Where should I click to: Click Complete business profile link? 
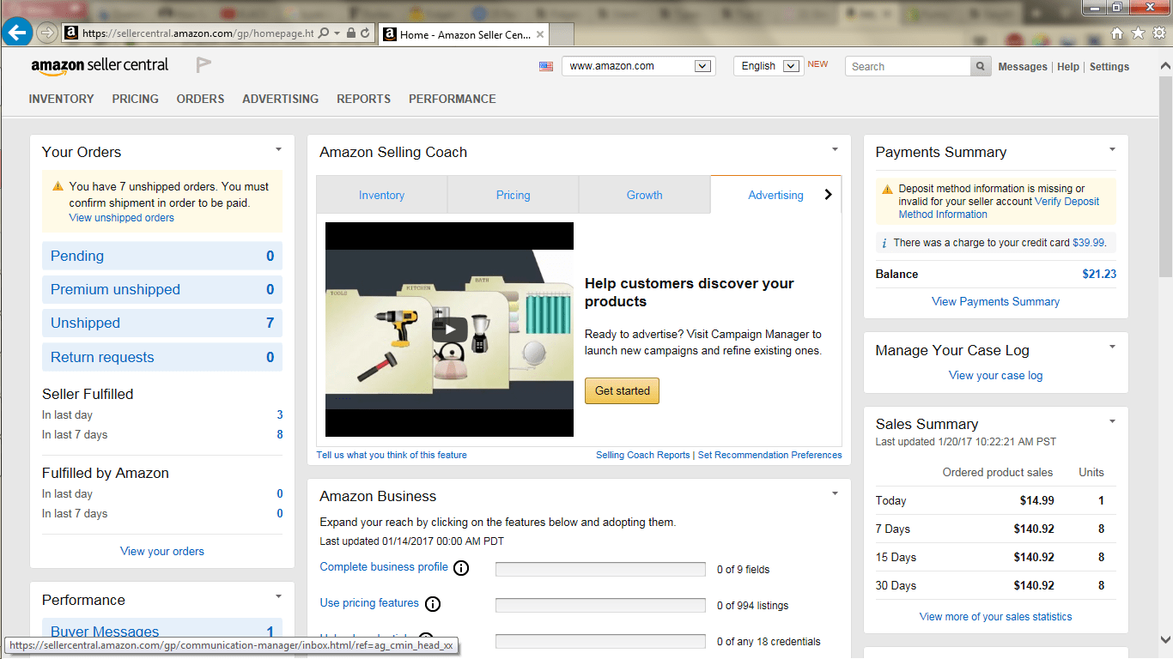[384, 566]
